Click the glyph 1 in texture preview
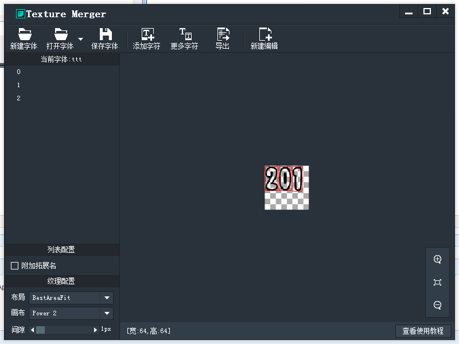 297,179
